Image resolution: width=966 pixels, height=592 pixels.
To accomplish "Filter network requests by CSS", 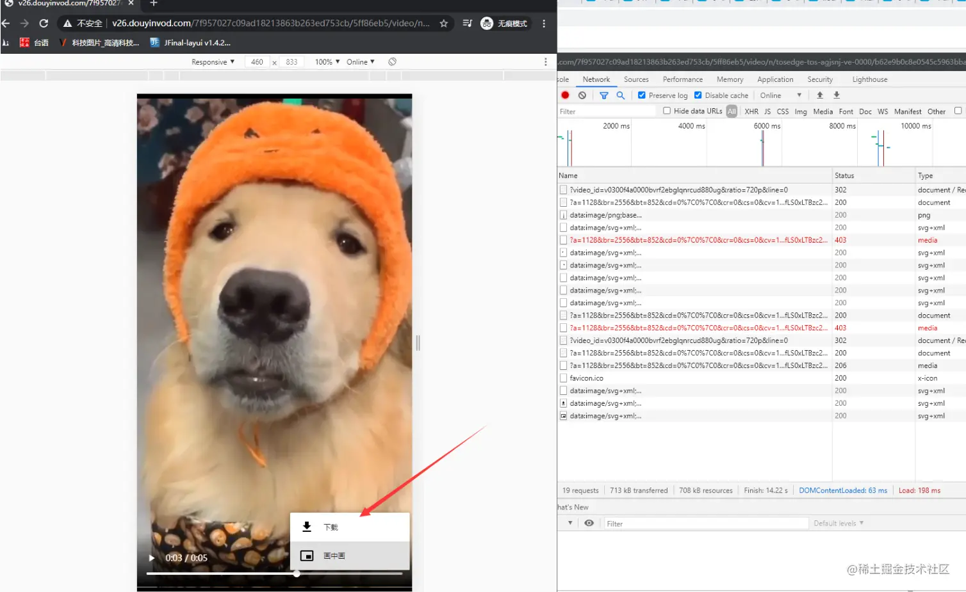I will click(783, 111).
